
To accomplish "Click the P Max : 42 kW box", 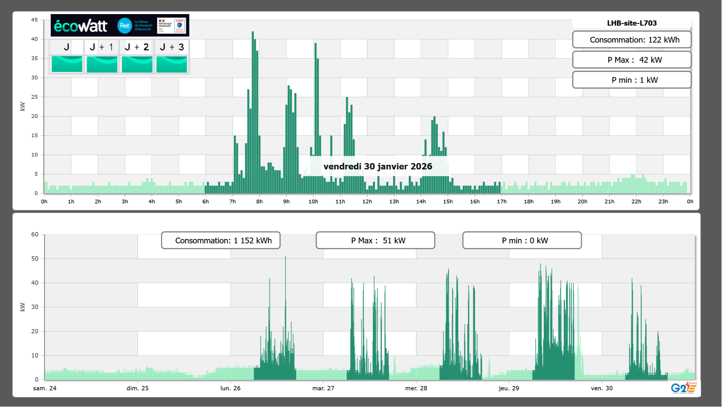I will (632, 60).
